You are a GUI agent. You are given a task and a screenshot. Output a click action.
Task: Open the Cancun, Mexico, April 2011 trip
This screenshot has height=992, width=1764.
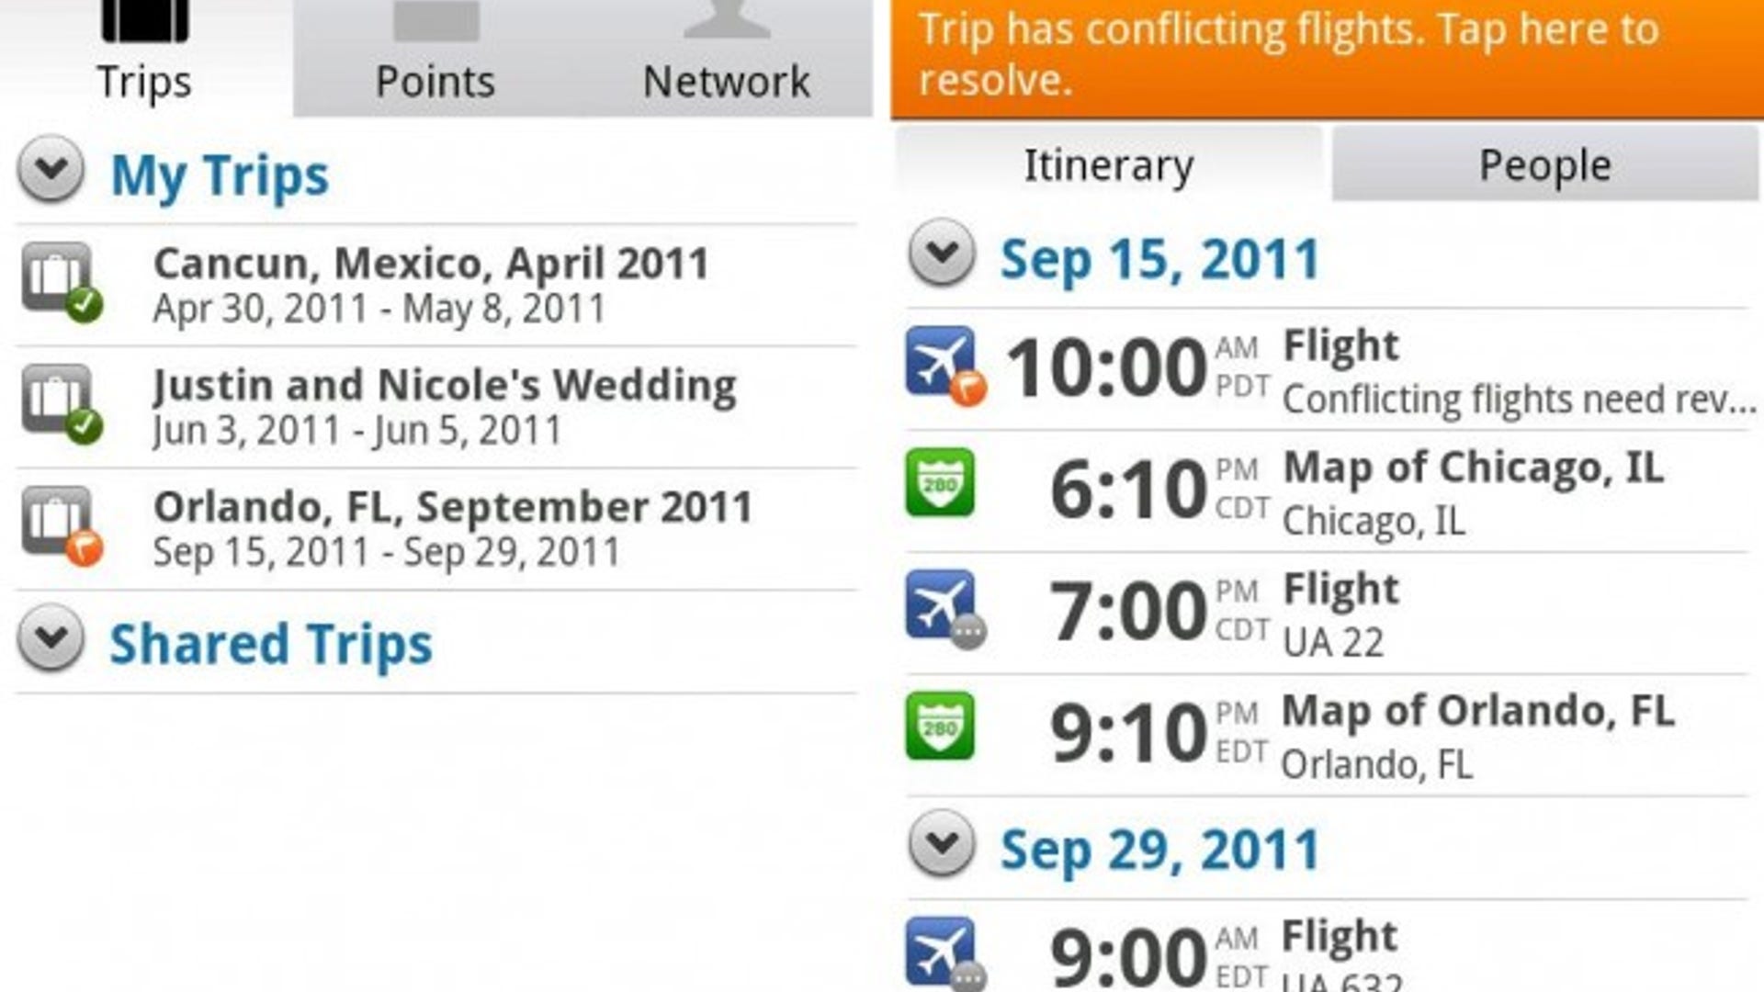[431, 285]
